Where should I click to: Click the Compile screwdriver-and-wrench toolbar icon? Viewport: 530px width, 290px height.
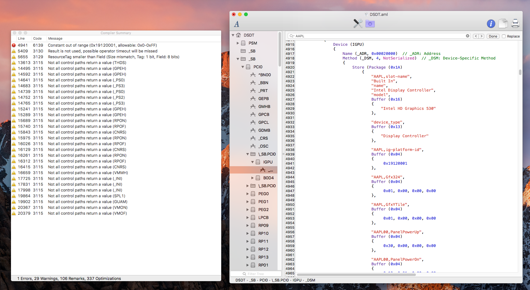coord(358,23)
